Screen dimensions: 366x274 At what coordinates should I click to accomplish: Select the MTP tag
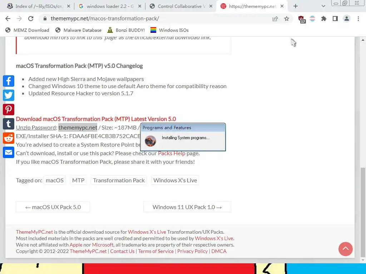78,180
